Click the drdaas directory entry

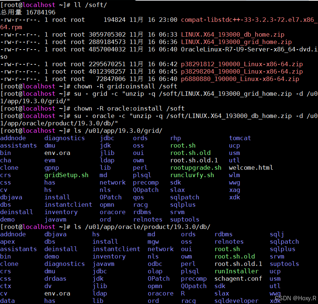click(55, 278)
